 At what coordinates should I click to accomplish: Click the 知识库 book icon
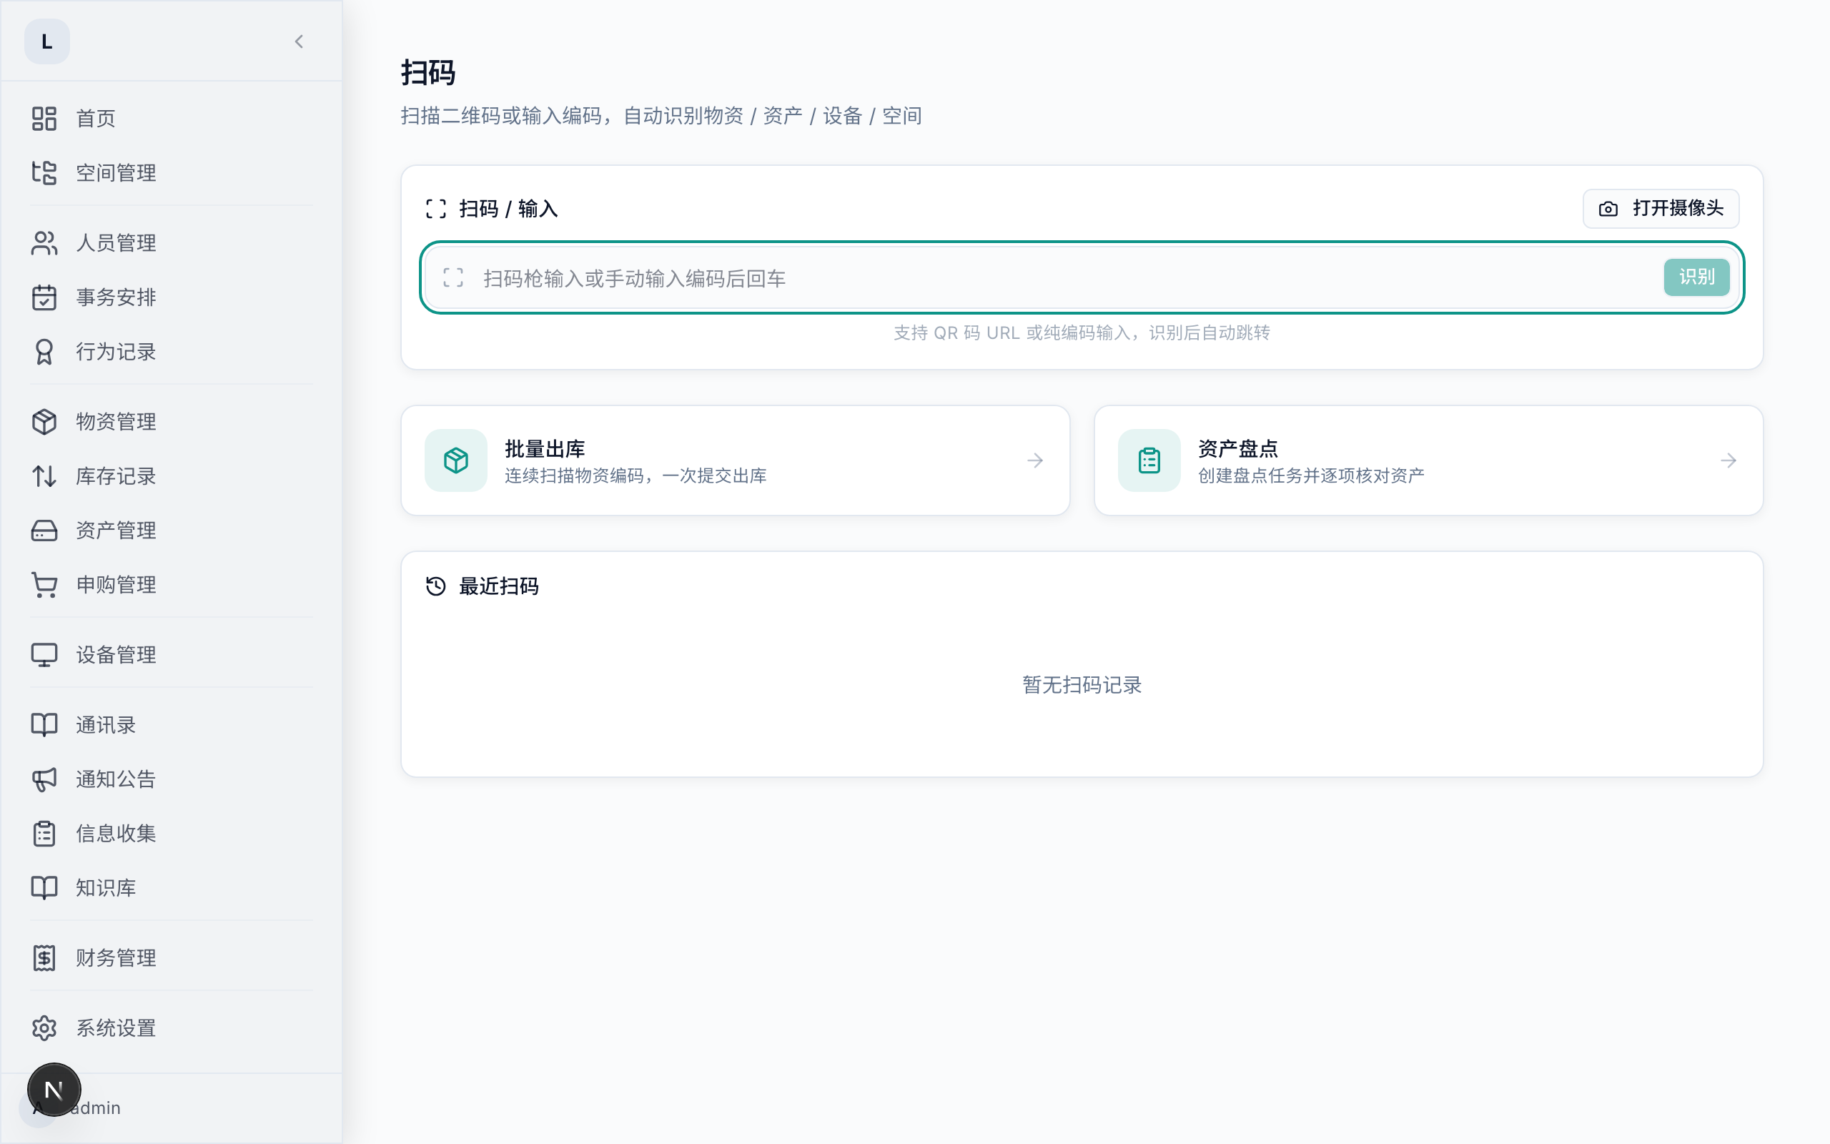click(44, 887)
